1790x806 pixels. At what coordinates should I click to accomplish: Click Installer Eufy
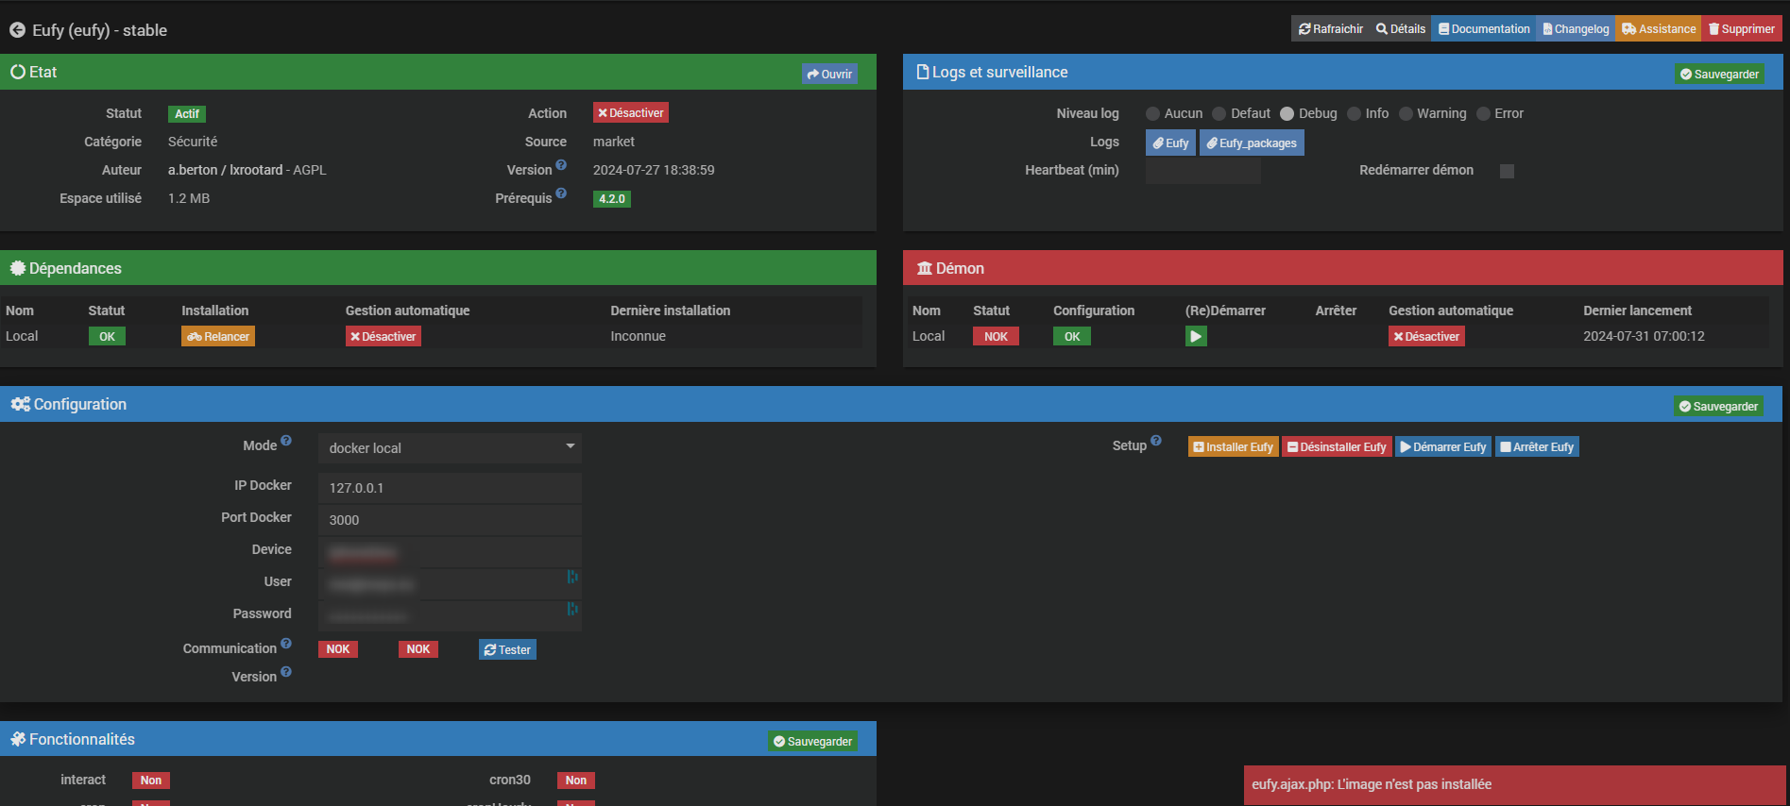coord(1233,447)
